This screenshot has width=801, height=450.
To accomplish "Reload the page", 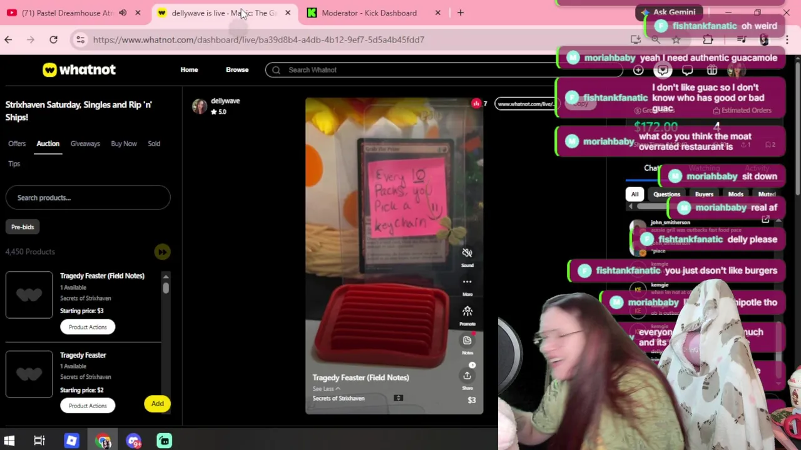I will tap(53, 39).
